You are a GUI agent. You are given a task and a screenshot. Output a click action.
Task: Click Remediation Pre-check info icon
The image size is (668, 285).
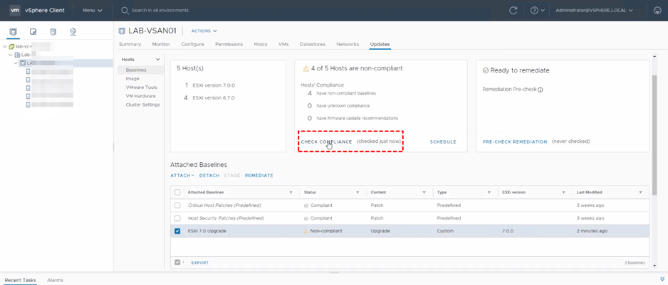click(541, 90)
